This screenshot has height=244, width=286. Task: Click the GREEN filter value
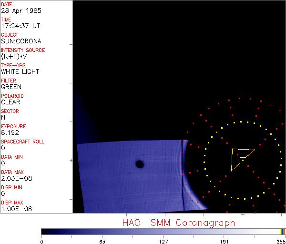click(11, 87)
